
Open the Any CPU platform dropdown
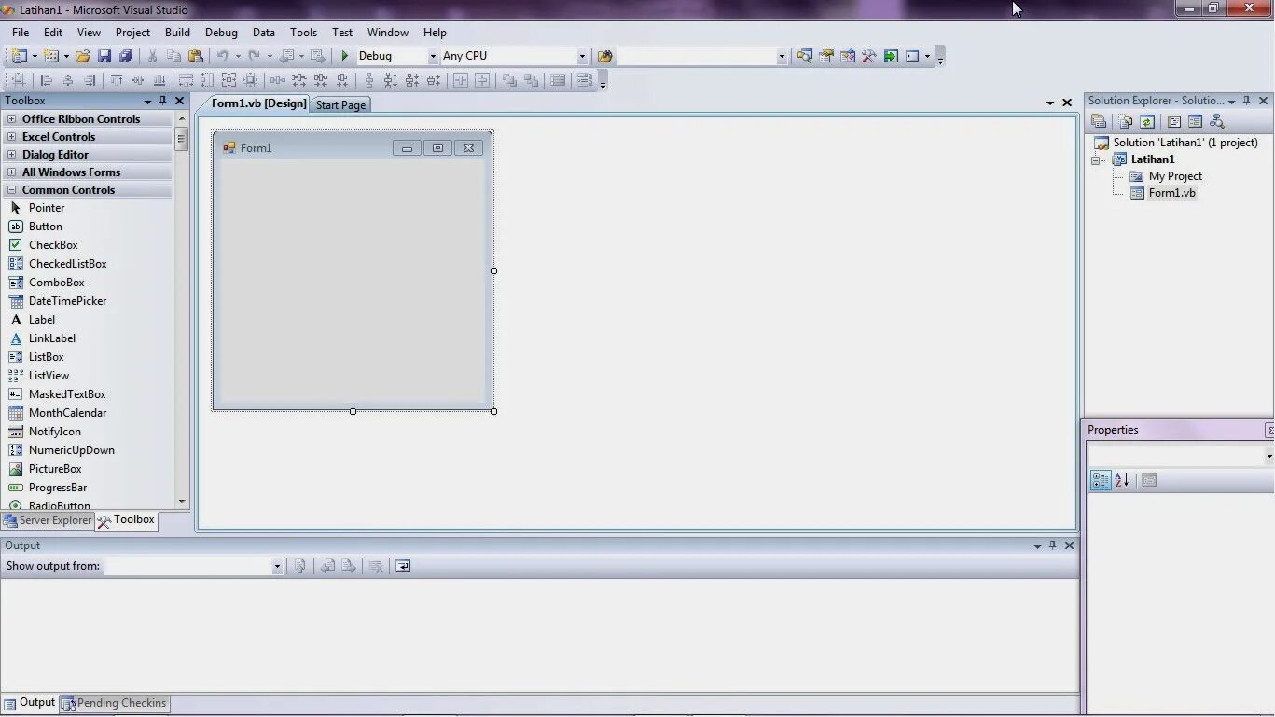582,56
